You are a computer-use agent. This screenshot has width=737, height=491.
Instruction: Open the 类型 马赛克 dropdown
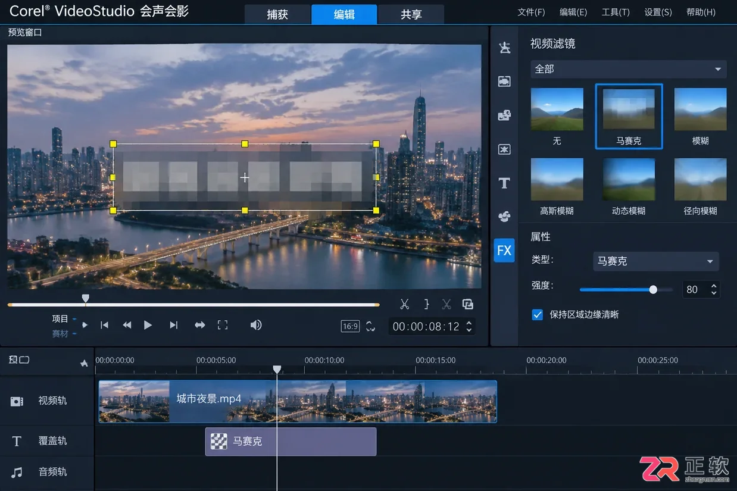pos(655,261)
